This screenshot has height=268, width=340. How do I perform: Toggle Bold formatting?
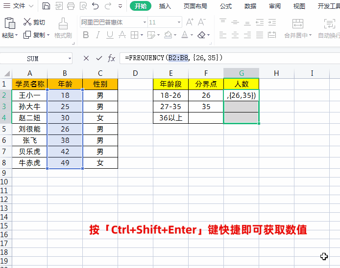86,35
